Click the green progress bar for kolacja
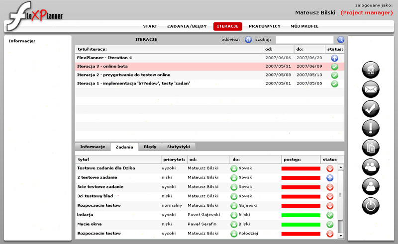The image size is (398, 244). (300, 215)
